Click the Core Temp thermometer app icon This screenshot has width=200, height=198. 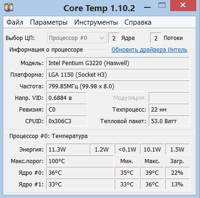pyautogui.click(x=9, y=7)
